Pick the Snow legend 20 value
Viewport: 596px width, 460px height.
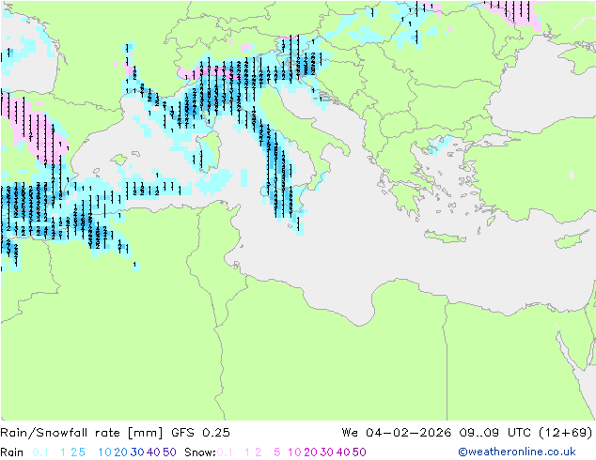click(310, 452)
